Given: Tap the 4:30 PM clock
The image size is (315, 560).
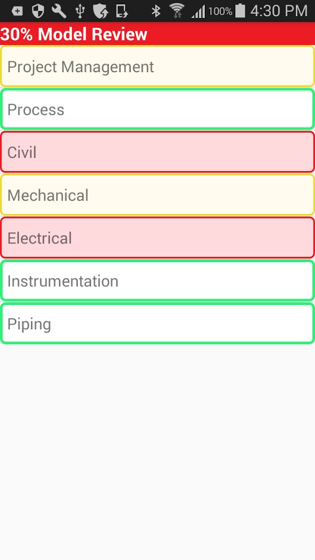Looking at the screenshot, I should pos(279,11).
